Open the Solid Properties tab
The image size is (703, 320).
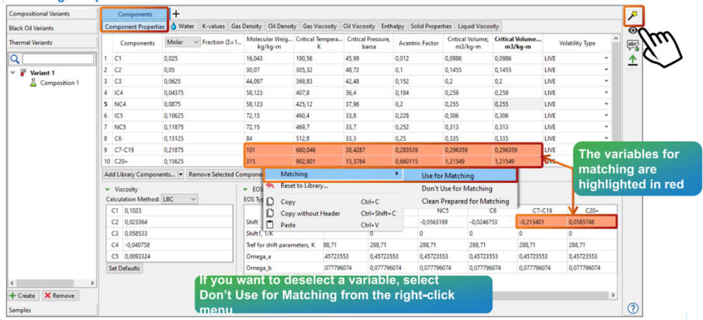pyautogui.click(x=431, y=27)
